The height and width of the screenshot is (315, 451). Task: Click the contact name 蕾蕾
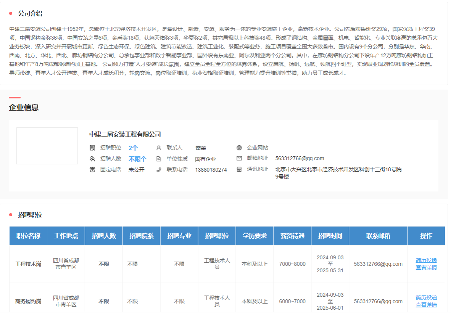click(201, 148)
